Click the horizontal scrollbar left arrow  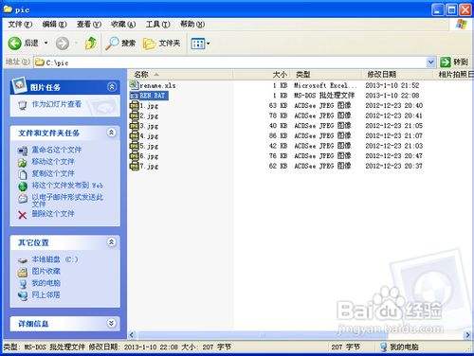[132, 335]
